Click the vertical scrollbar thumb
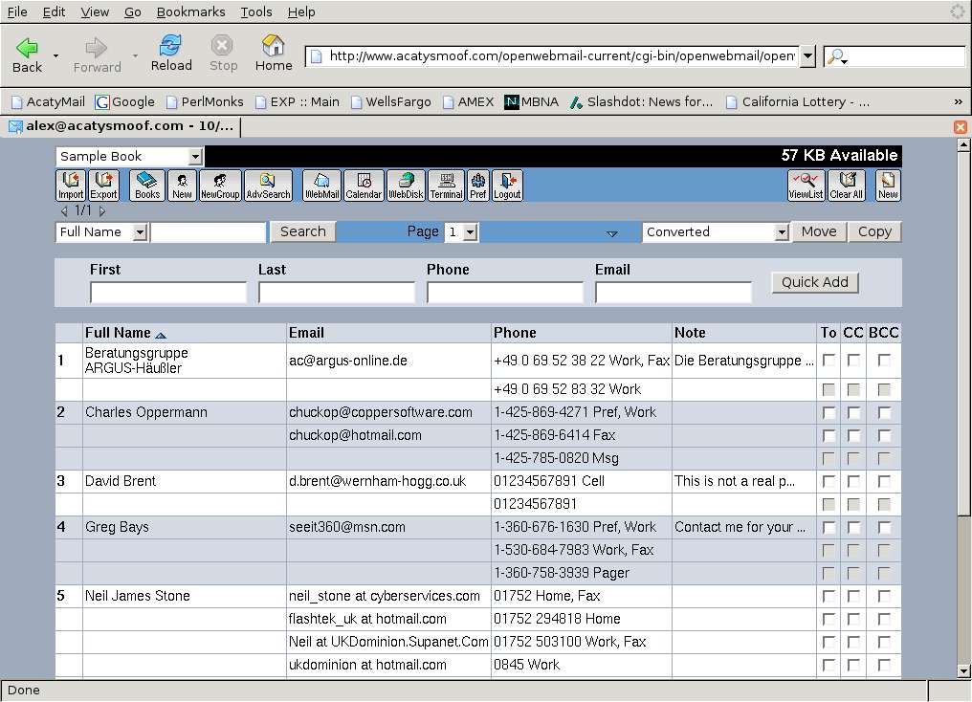Viewport: 972px width, 702px height. point(963,333)
